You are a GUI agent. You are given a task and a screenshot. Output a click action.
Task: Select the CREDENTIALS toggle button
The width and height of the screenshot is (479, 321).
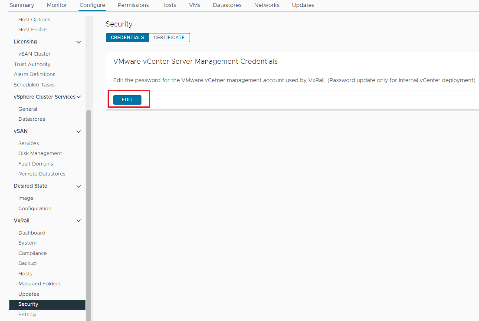(128, 38)
